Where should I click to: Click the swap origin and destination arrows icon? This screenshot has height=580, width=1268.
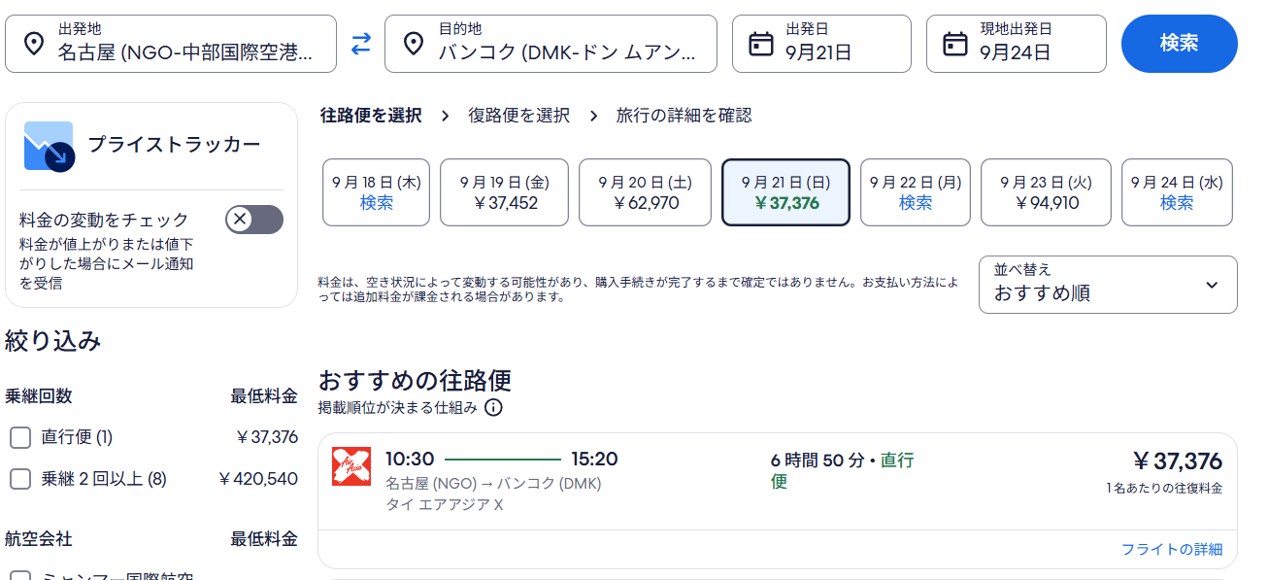[361, 44]
